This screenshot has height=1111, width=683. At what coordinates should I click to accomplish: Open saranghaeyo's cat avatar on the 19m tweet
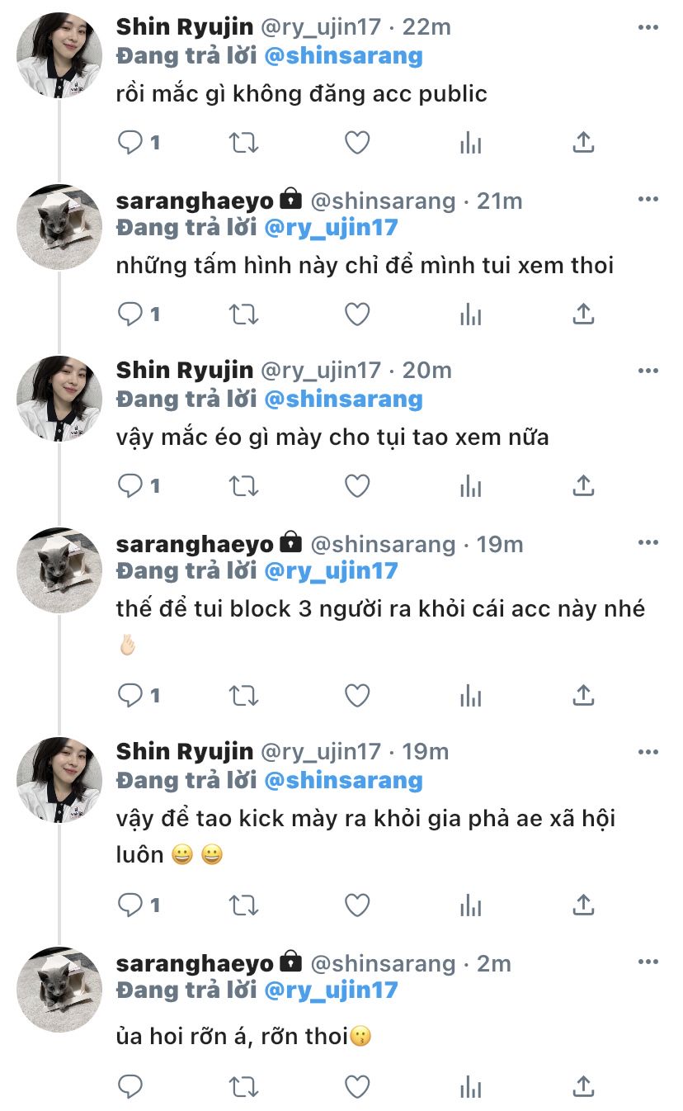[59, 570]
